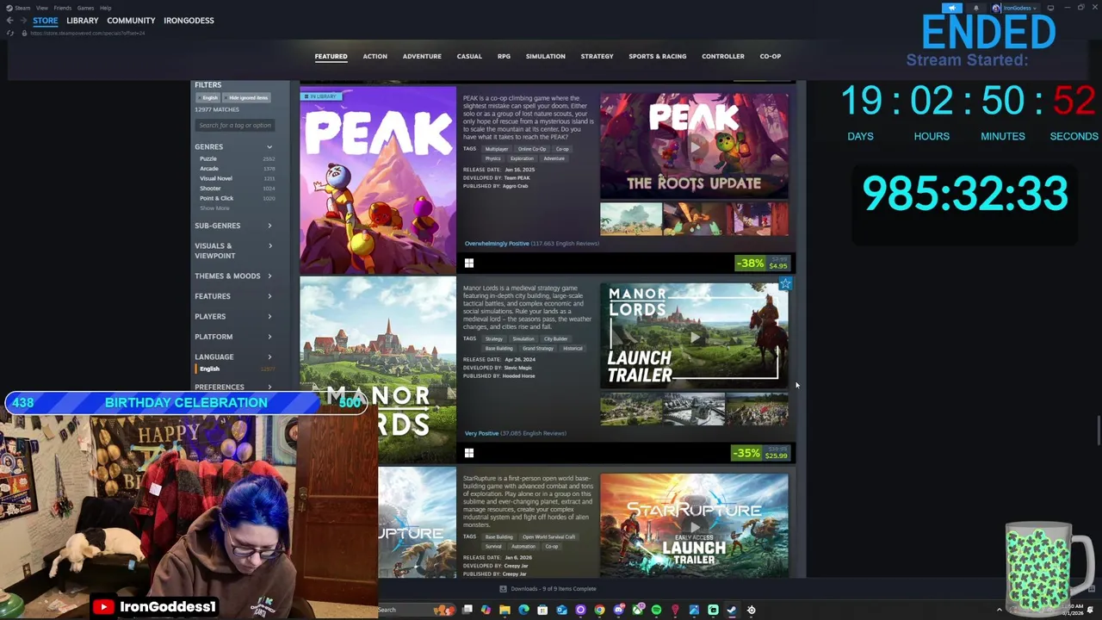Select the Co-op category tab
This screenshot has height=620, width=1102.
pyautogui.click(x=771, y=57)
